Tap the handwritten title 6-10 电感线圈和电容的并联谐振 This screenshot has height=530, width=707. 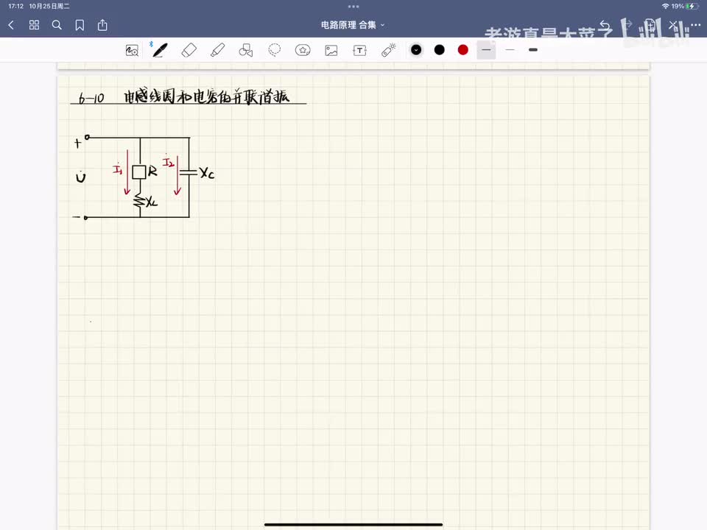tap(185, 96)
